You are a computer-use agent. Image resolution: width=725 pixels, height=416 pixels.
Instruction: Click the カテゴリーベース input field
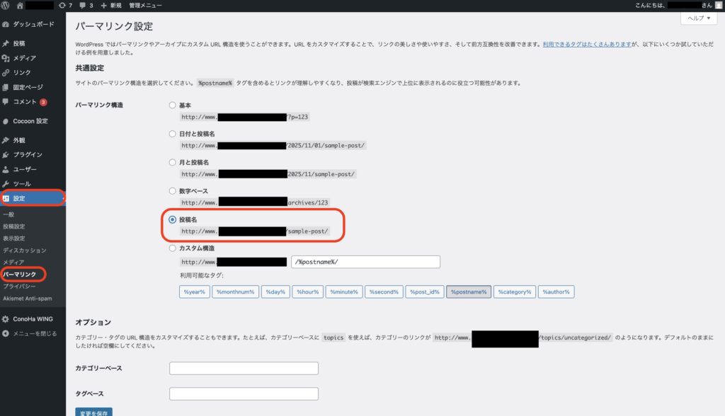coord(244,368)
